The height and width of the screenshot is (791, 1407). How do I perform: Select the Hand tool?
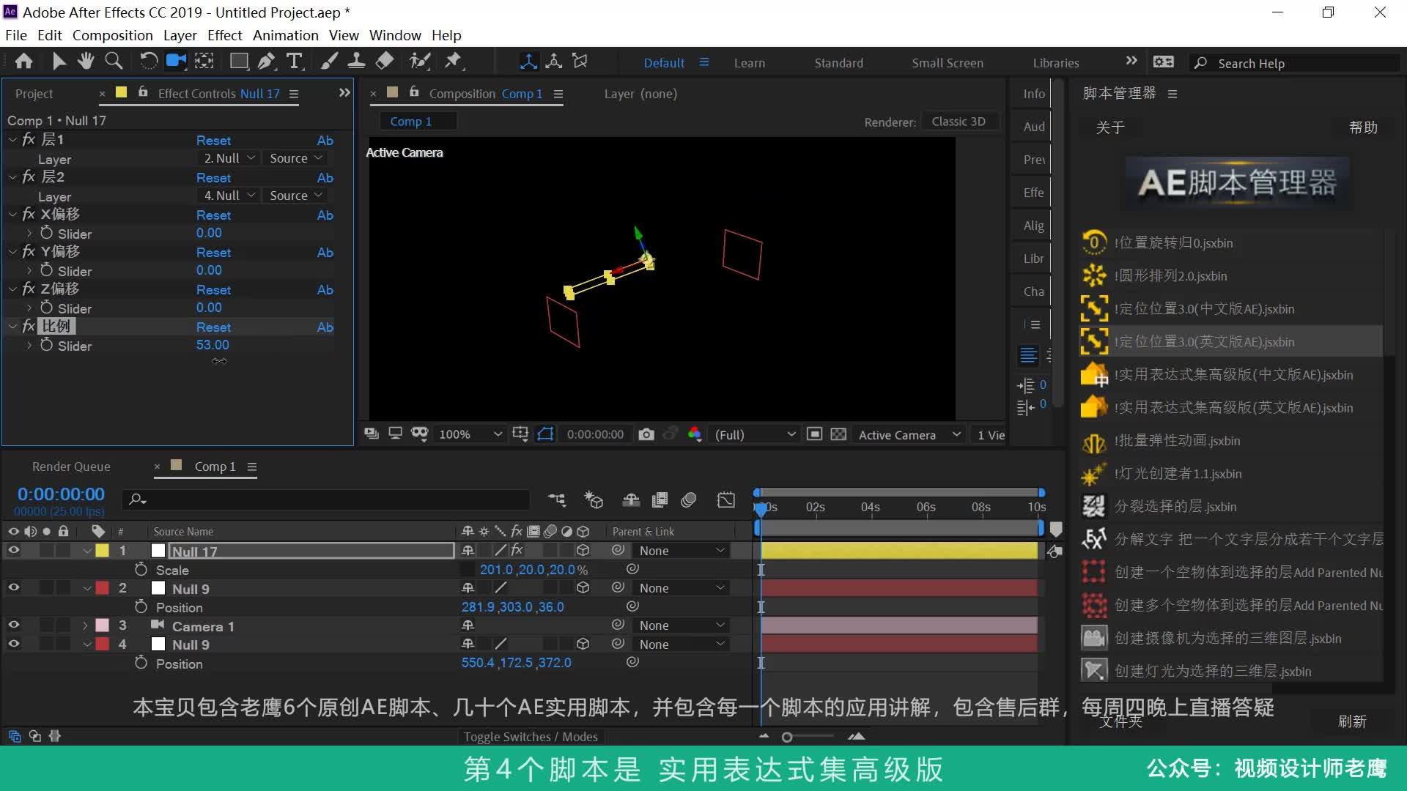pos(86,61)
